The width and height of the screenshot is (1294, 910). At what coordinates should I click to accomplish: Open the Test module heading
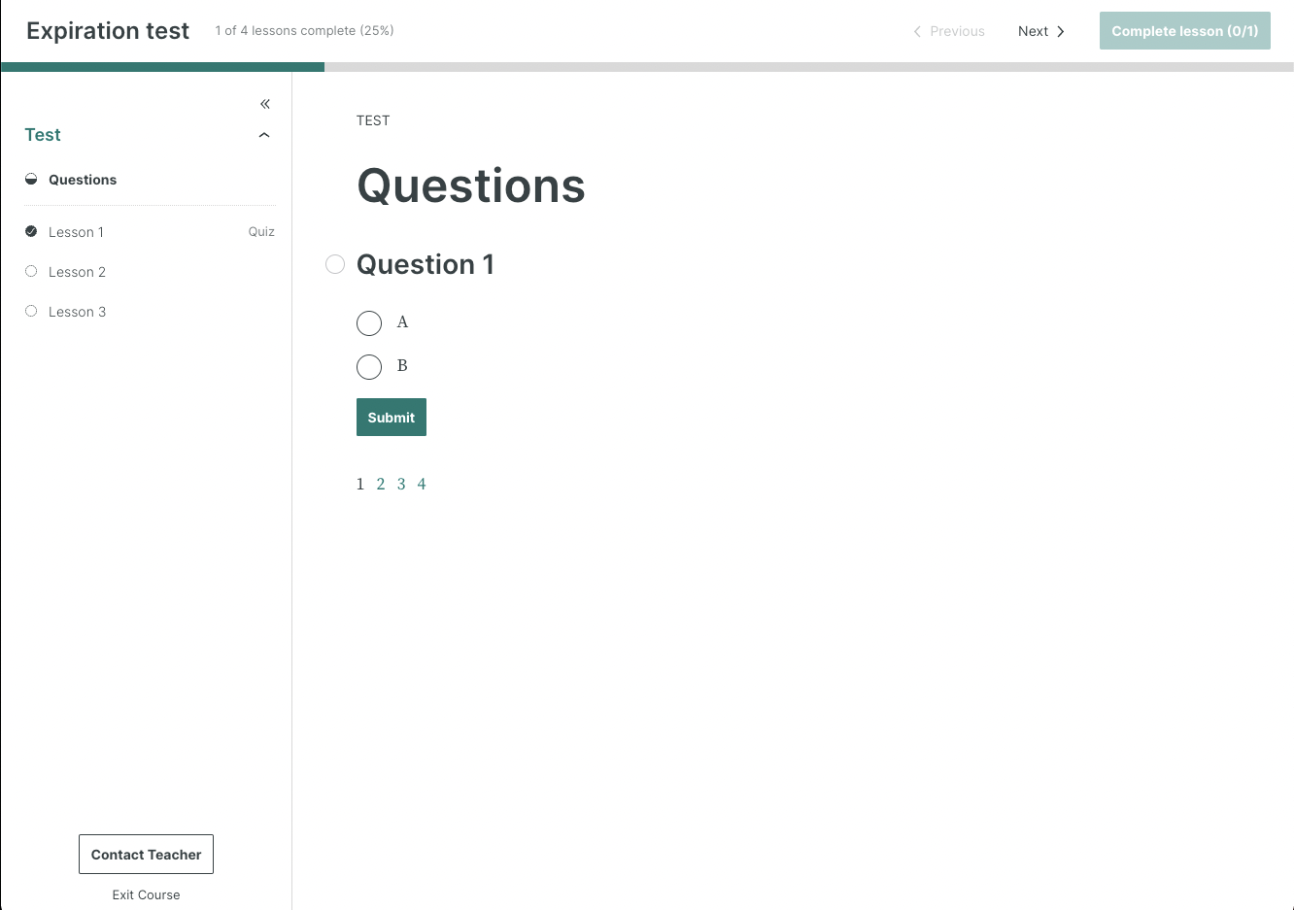pos(43,135)
